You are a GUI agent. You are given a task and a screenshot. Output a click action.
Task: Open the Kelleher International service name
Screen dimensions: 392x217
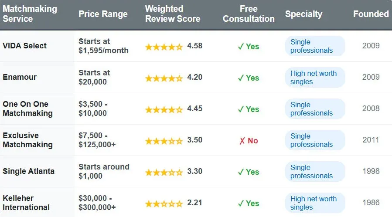[26, 203]
